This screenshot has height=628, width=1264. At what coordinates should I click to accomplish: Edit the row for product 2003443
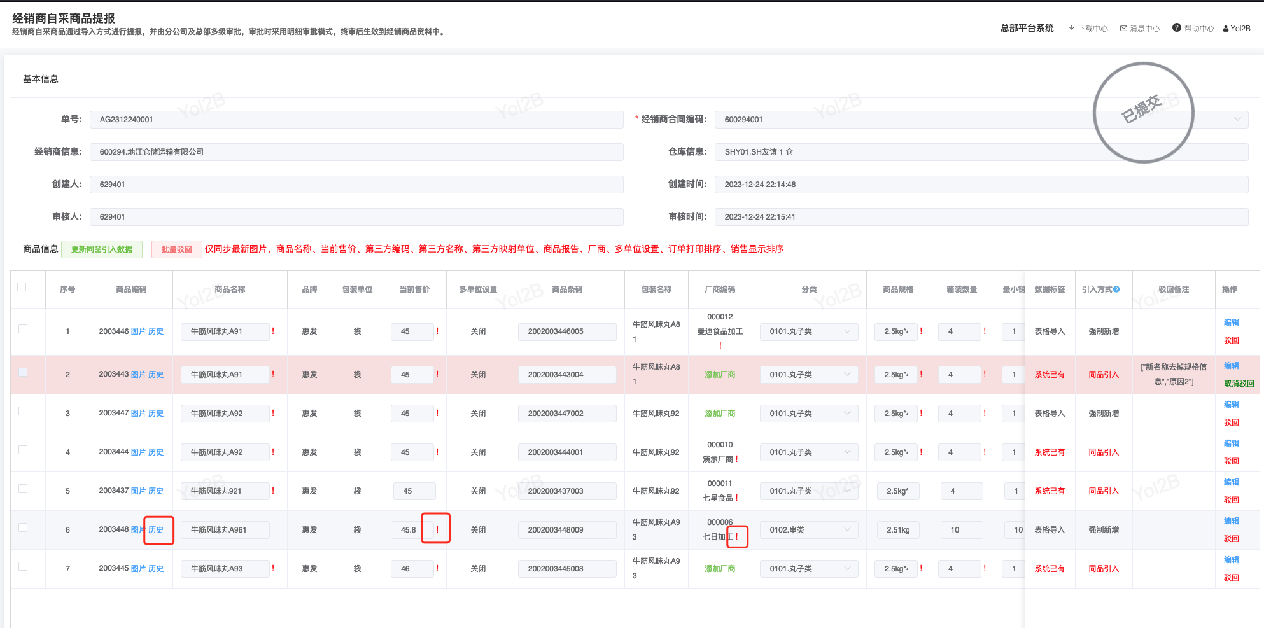point(1232,366)
